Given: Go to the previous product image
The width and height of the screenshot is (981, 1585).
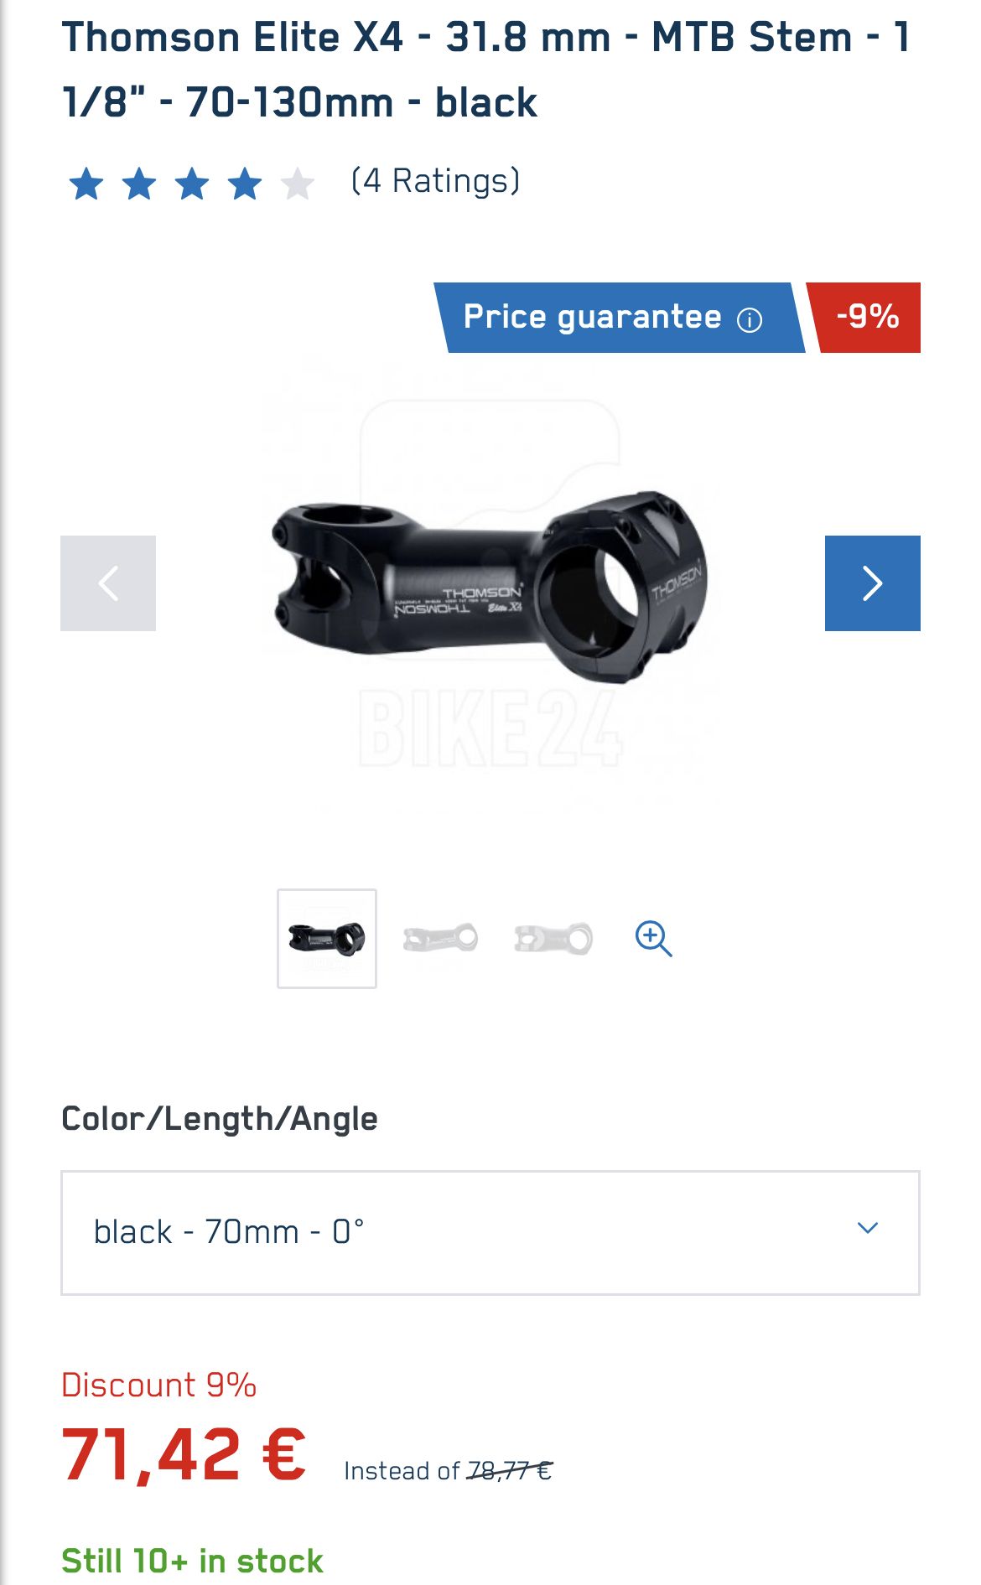Looking at the screenshot, I should coord(108,583).
